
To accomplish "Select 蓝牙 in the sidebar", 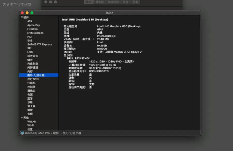I will (30, 98).
